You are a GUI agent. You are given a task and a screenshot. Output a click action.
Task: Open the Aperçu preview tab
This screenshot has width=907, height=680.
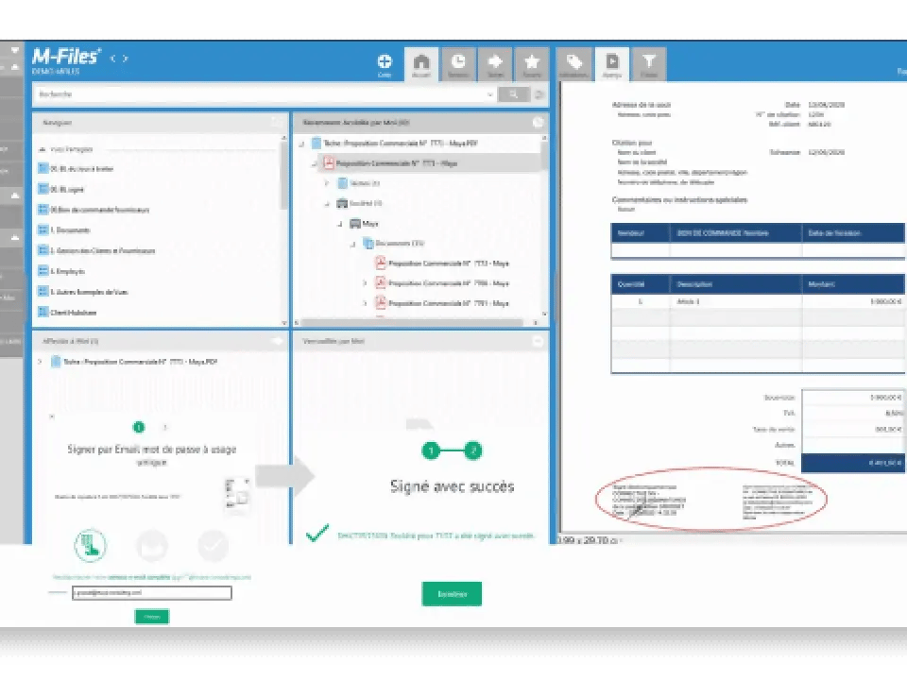[611, 62]
